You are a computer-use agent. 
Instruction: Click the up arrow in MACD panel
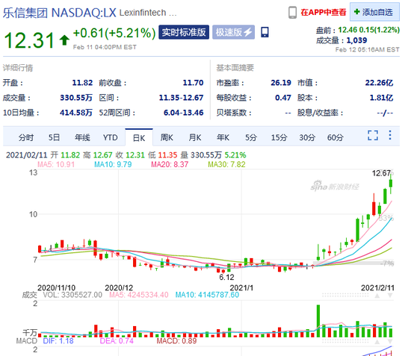pos(377,342)
